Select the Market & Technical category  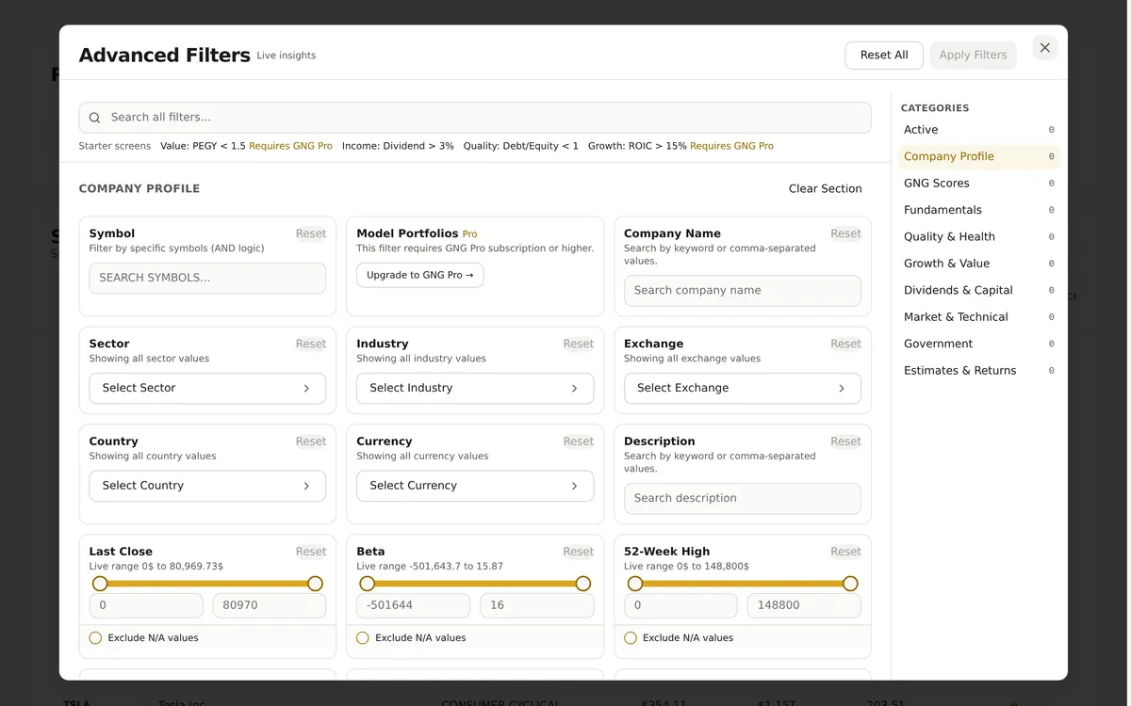tap(979, 317)
